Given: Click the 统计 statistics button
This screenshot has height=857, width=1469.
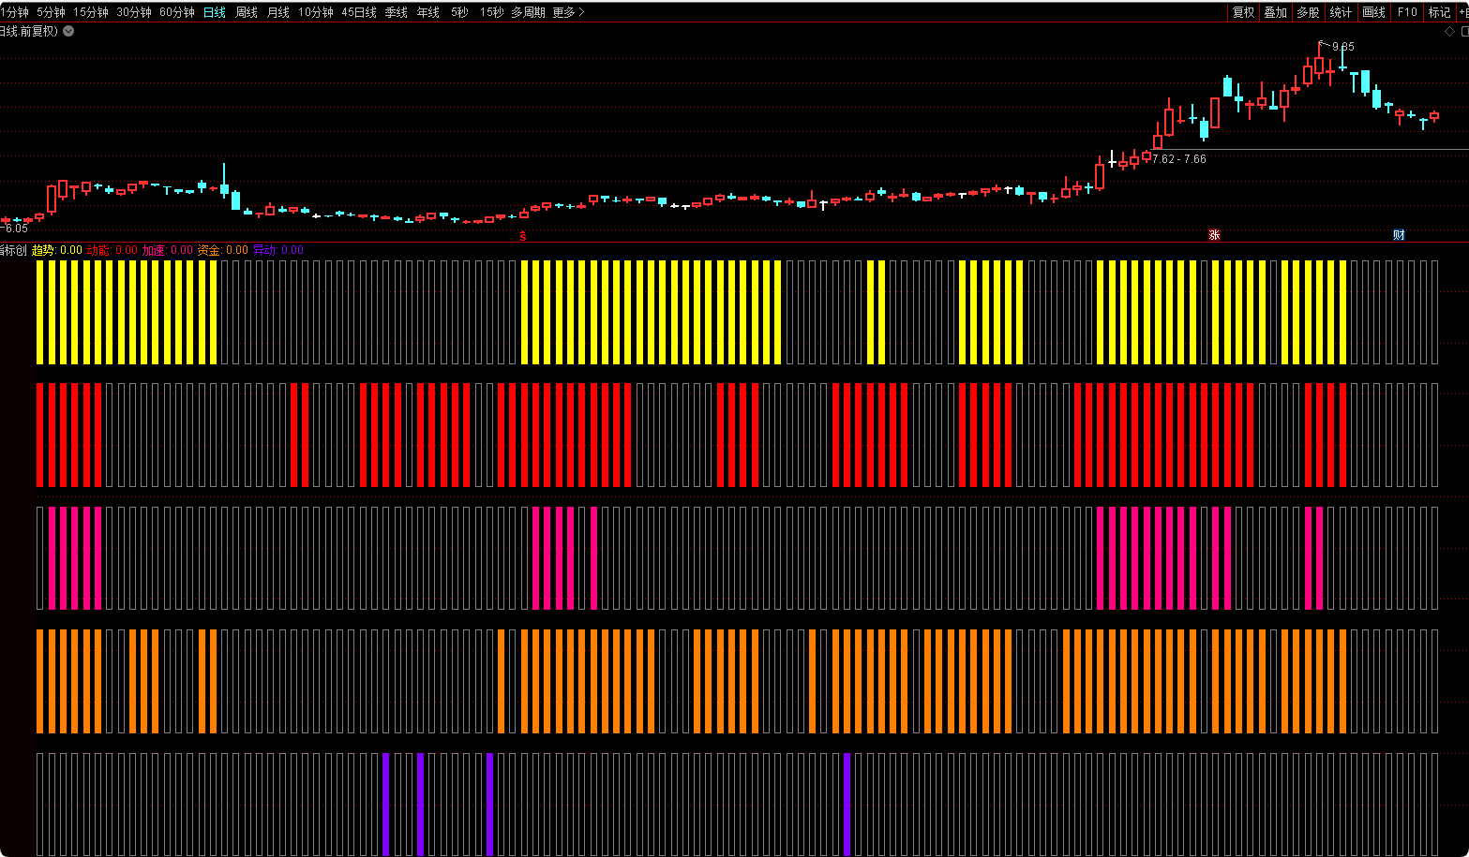Looking at the screenshot, I should [x=1341, y=12].
